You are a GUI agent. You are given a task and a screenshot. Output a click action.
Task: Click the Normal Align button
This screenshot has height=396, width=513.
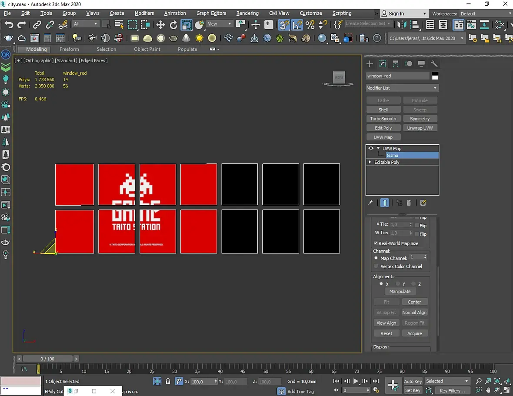[x=414, y=313]
